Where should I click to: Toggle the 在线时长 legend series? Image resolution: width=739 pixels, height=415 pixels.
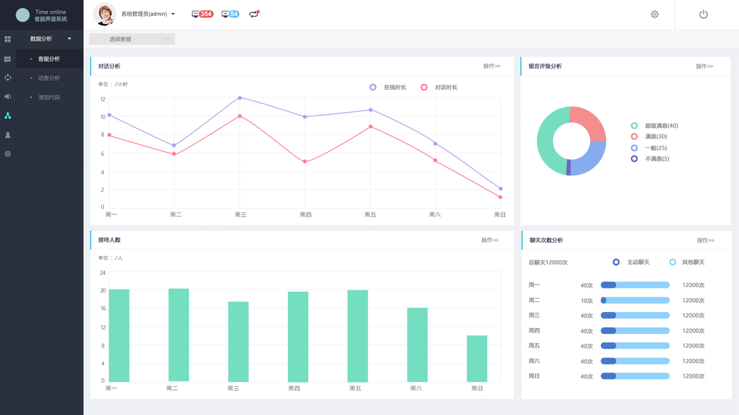(x=388, y=88)
